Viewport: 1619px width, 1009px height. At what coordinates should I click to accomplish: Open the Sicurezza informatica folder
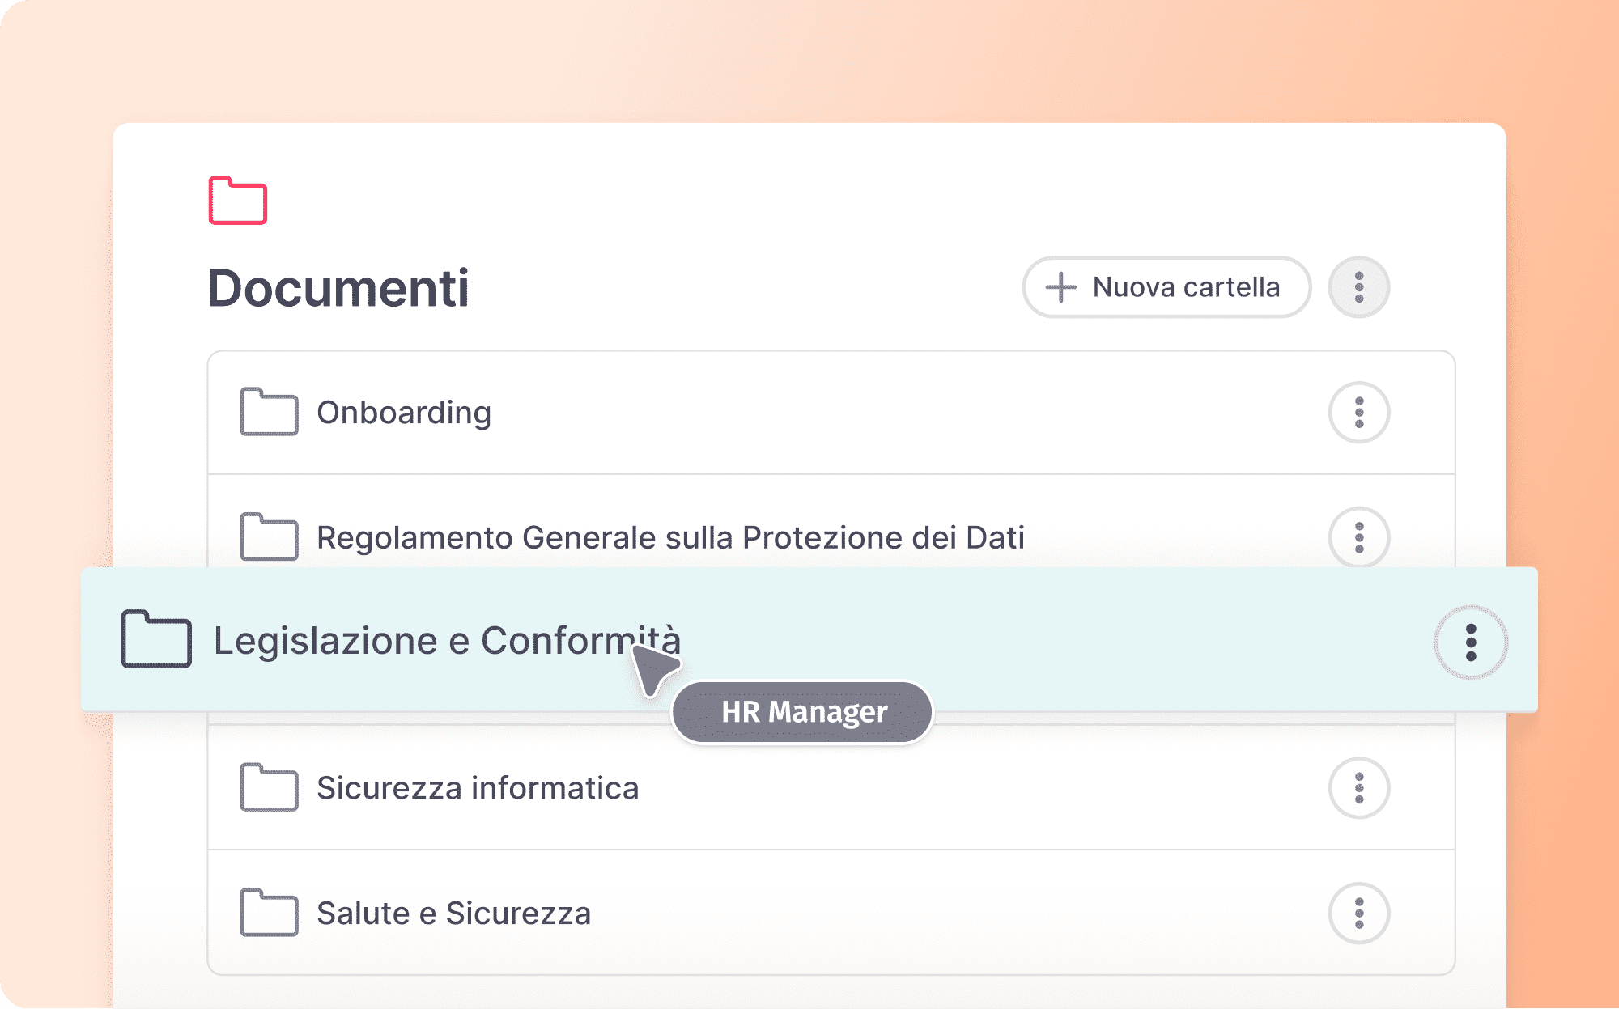click(478, 788)
